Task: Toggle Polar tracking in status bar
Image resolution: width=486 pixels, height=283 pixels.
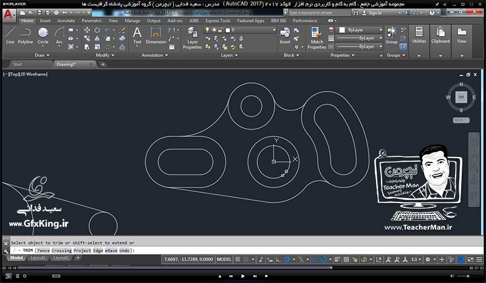Action: [287, 259]
